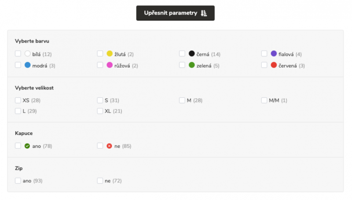Viewport: 352px width, 200px height.
Task: Check the XL size filter
Action: pyautogui.click(x=100, y=111)
